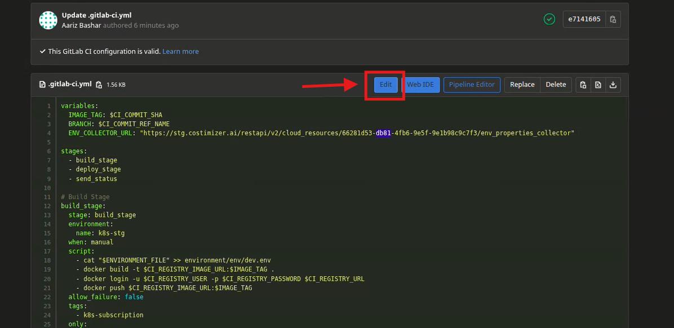
Task: Click line number 1 link
Action: [49, 106]
